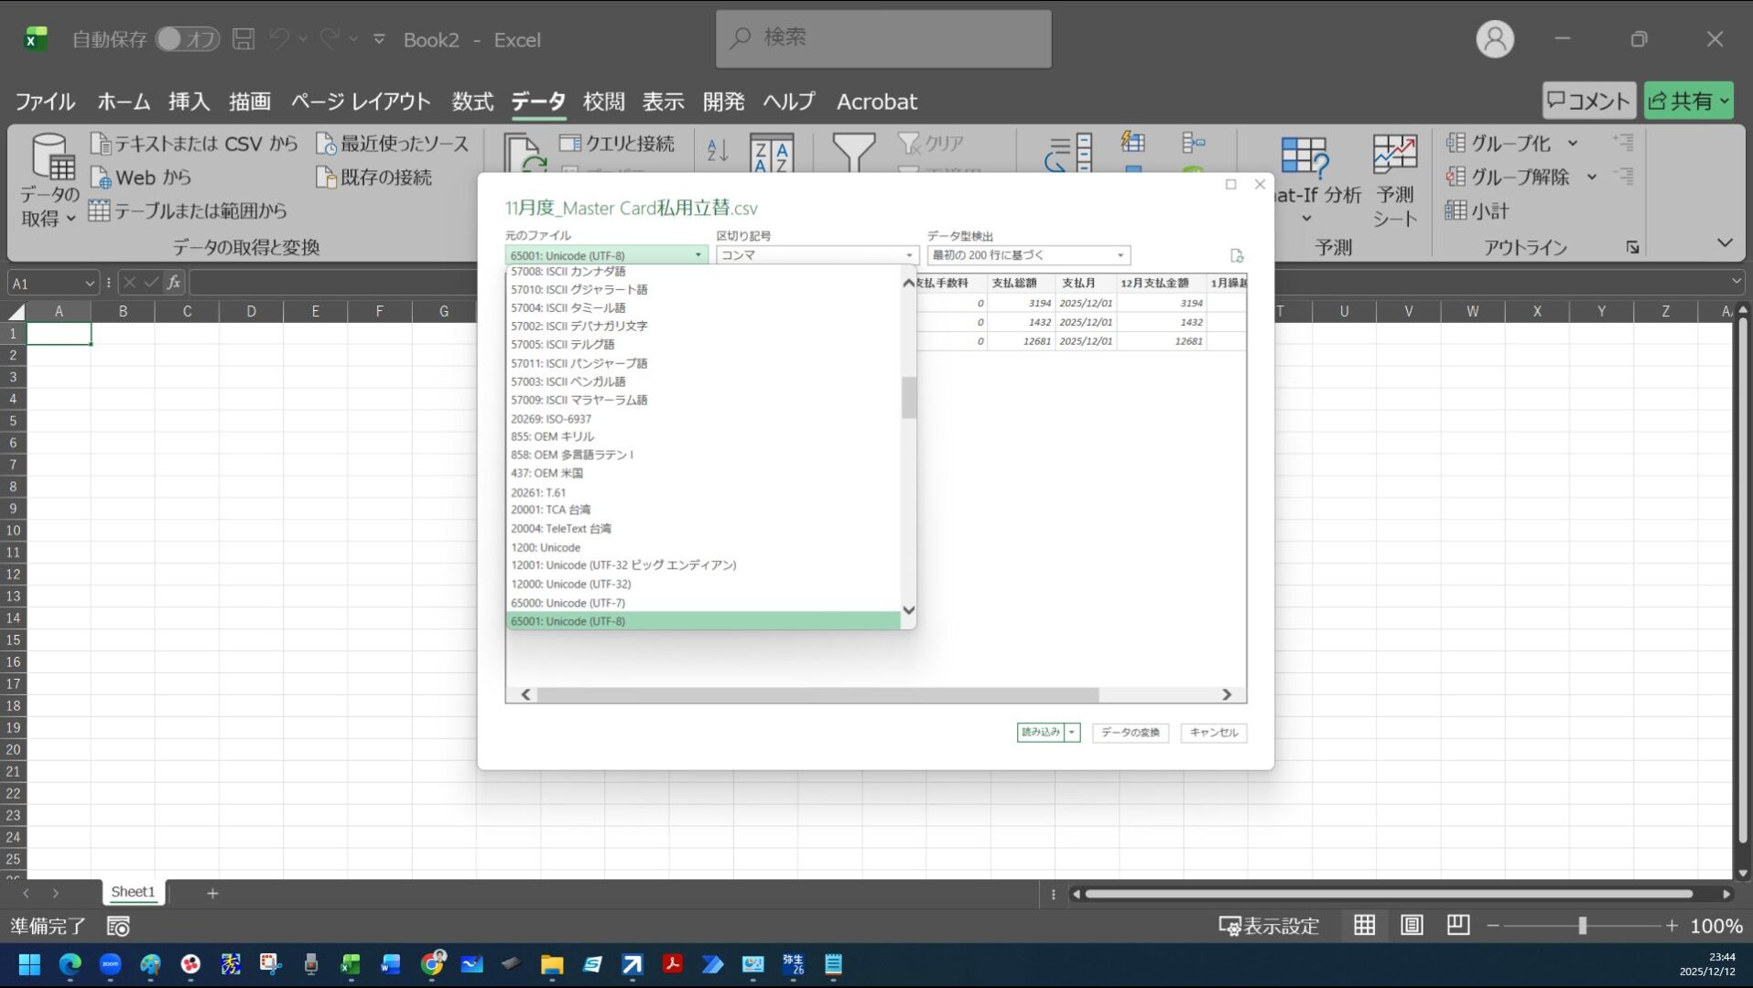Click the zoom slider handle
The height and width of the screenshot is (988, 1753).
coord(1582,926)
